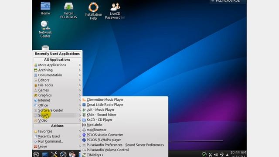Click the green checkmark update tray icon

pos(204,154)
